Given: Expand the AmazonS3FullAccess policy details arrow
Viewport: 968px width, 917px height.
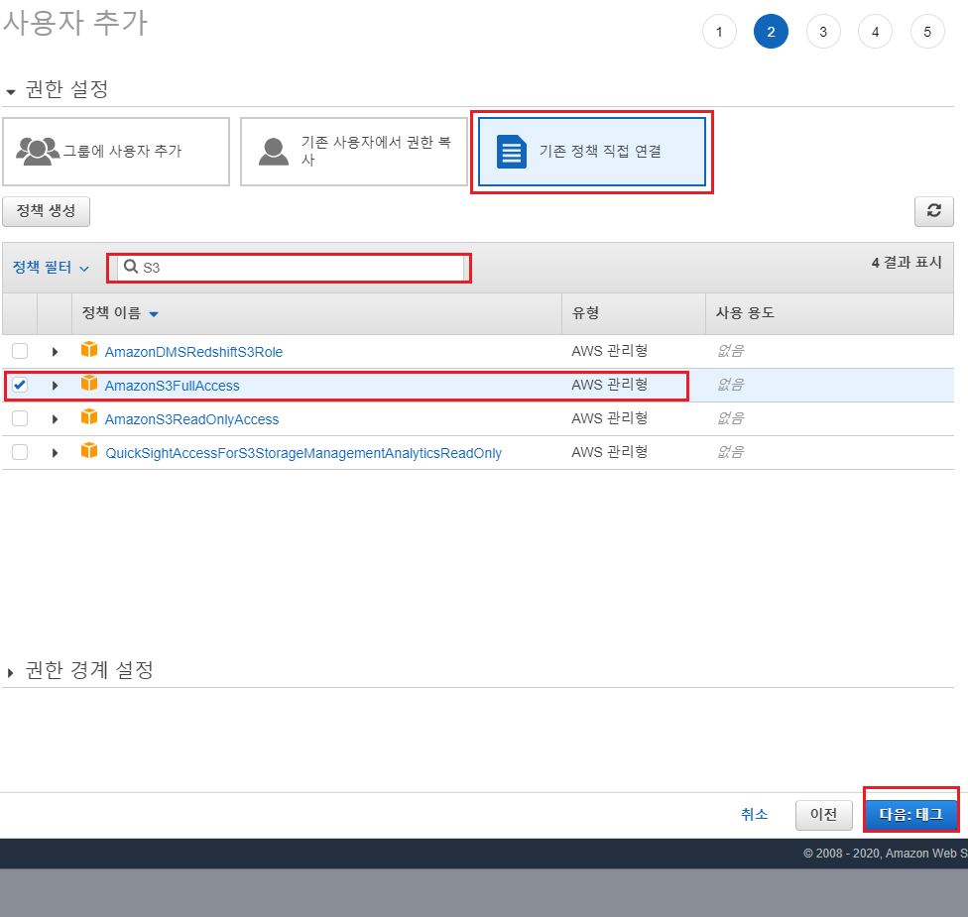Looking at the screenshot, I should click(x=55, y=386).
